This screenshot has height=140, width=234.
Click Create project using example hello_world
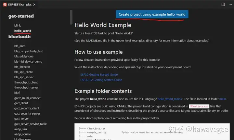(152, 14)
